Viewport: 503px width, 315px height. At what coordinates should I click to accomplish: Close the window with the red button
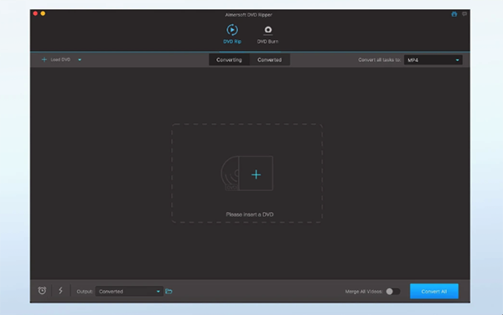(35, 13)
